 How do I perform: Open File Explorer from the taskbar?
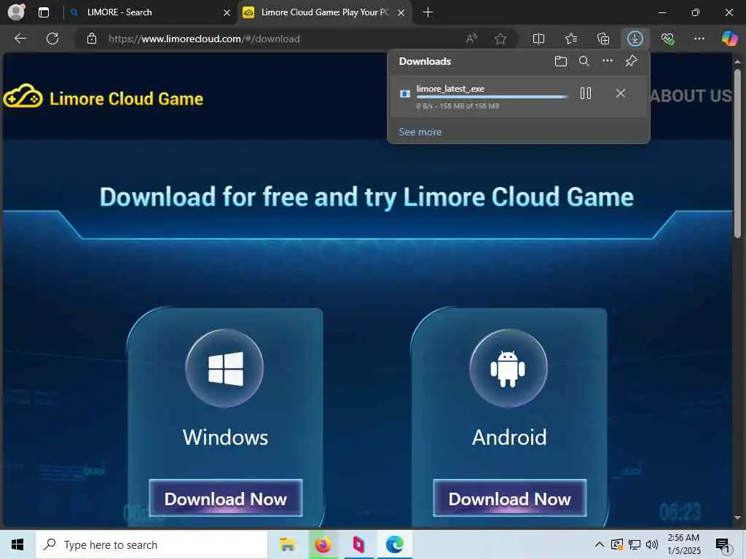[x=287, y=544]
